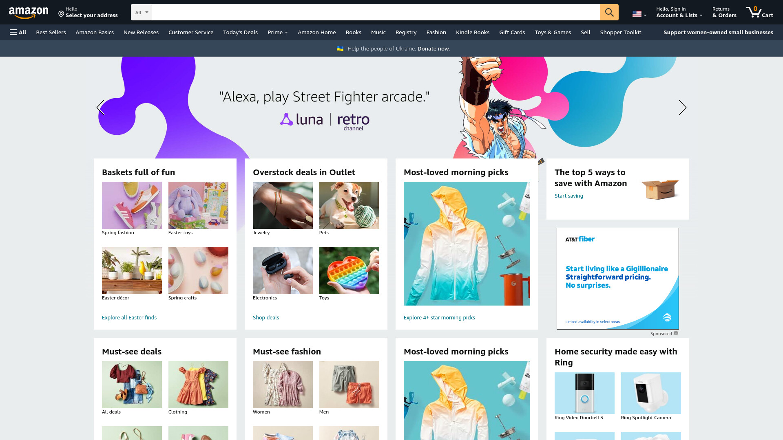The width and height of the screenshot is (783, 440).
Task: Open All deals thumbnail
Action: coord(132,385)
